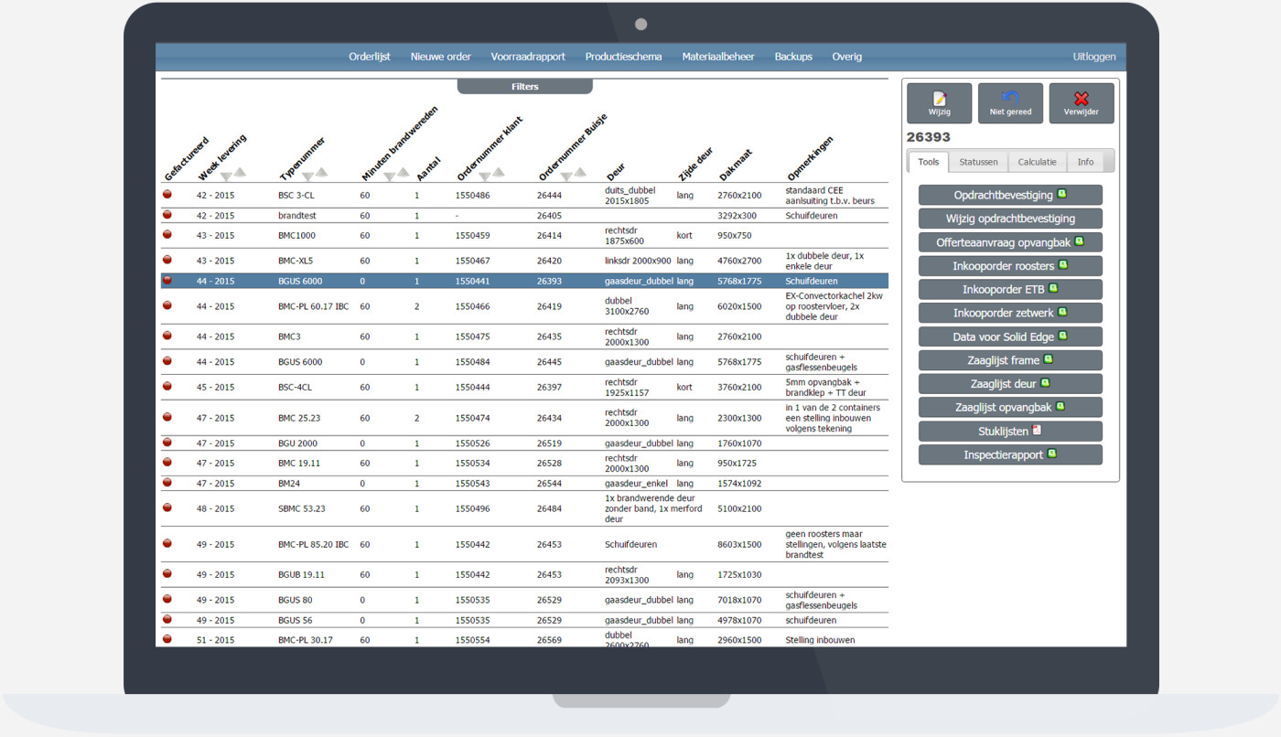Click the Wijzig edit button
1281x737 pixels.
940,103
